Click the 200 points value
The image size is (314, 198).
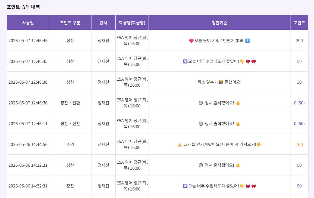[x=299, y=41]
